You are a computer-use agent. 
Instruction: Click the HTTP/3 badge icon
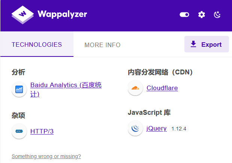pos(19,131)
